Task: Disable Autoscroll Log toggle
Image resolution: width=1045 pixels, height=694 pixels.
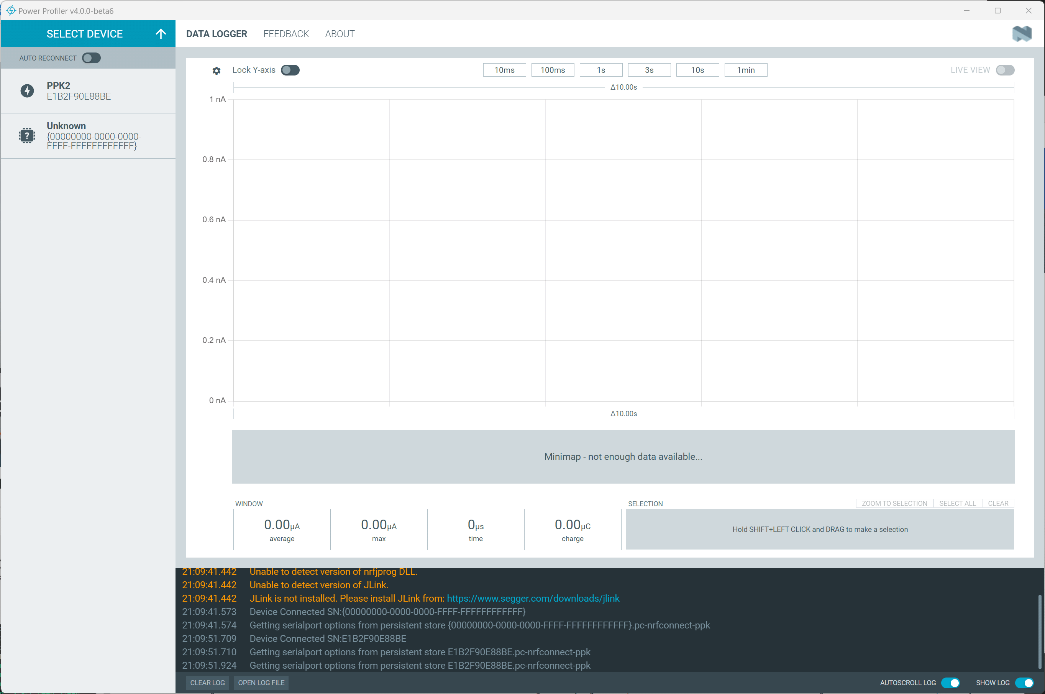Action: click(x=950, y=683)
